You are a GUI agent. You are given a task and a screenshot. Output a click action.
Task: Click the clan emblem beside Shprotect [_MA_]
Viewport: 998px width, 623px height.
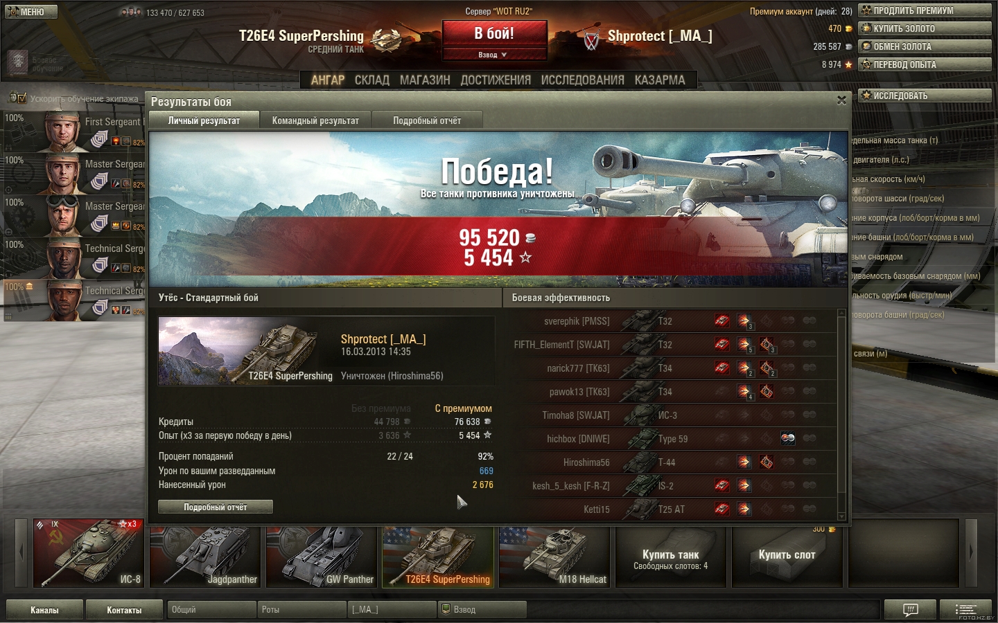[591, 41]
